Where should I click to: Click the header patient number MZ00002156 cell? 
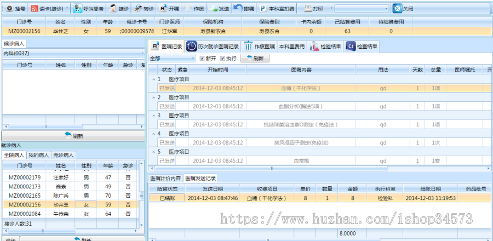[x=24, y=31]
